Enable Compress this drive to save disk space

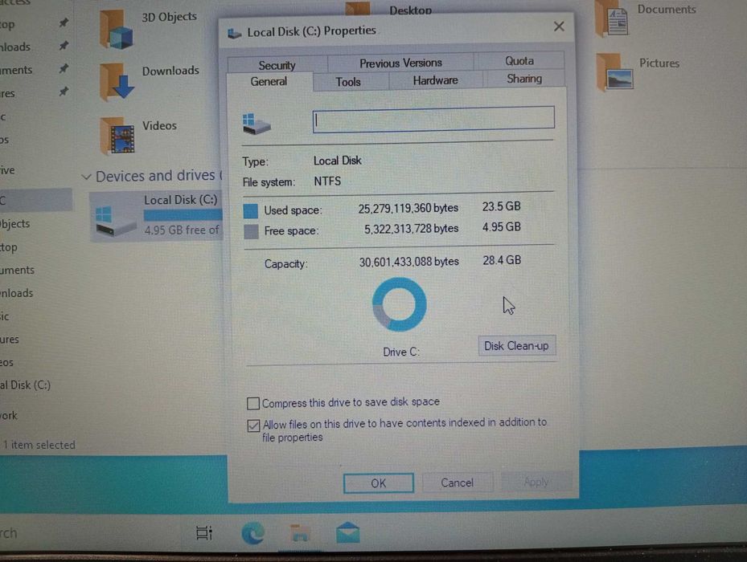[253, 404]
